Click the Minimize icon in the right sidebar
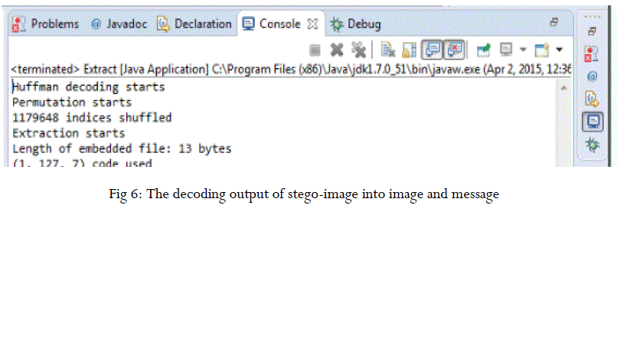Screen dimensions: 627x352 [x=592, y=31]
